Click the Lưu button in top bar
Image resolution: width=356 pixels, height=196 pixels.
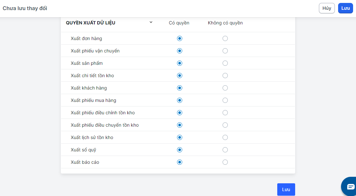pyautogui.click(x=345, y=8)
